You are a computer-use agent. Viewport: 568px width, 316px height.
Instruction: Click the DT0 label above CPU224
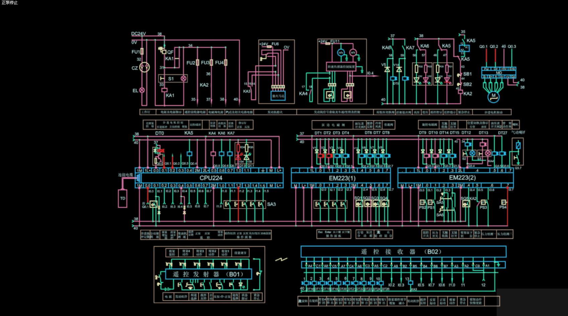coord(160,133)
